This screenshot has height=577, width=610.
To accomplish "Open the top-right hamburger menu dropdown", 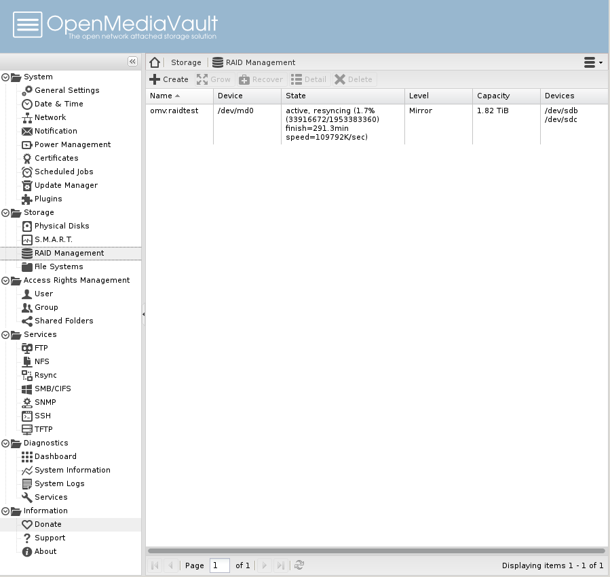I will (593, 62).
